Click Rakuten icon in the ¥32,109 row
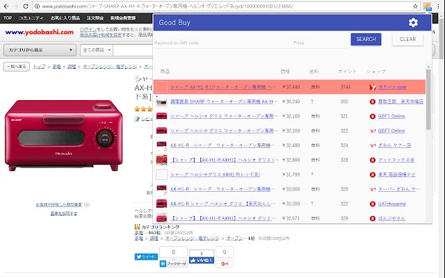This screenshot has height=278, width=445. pos(373,116)
